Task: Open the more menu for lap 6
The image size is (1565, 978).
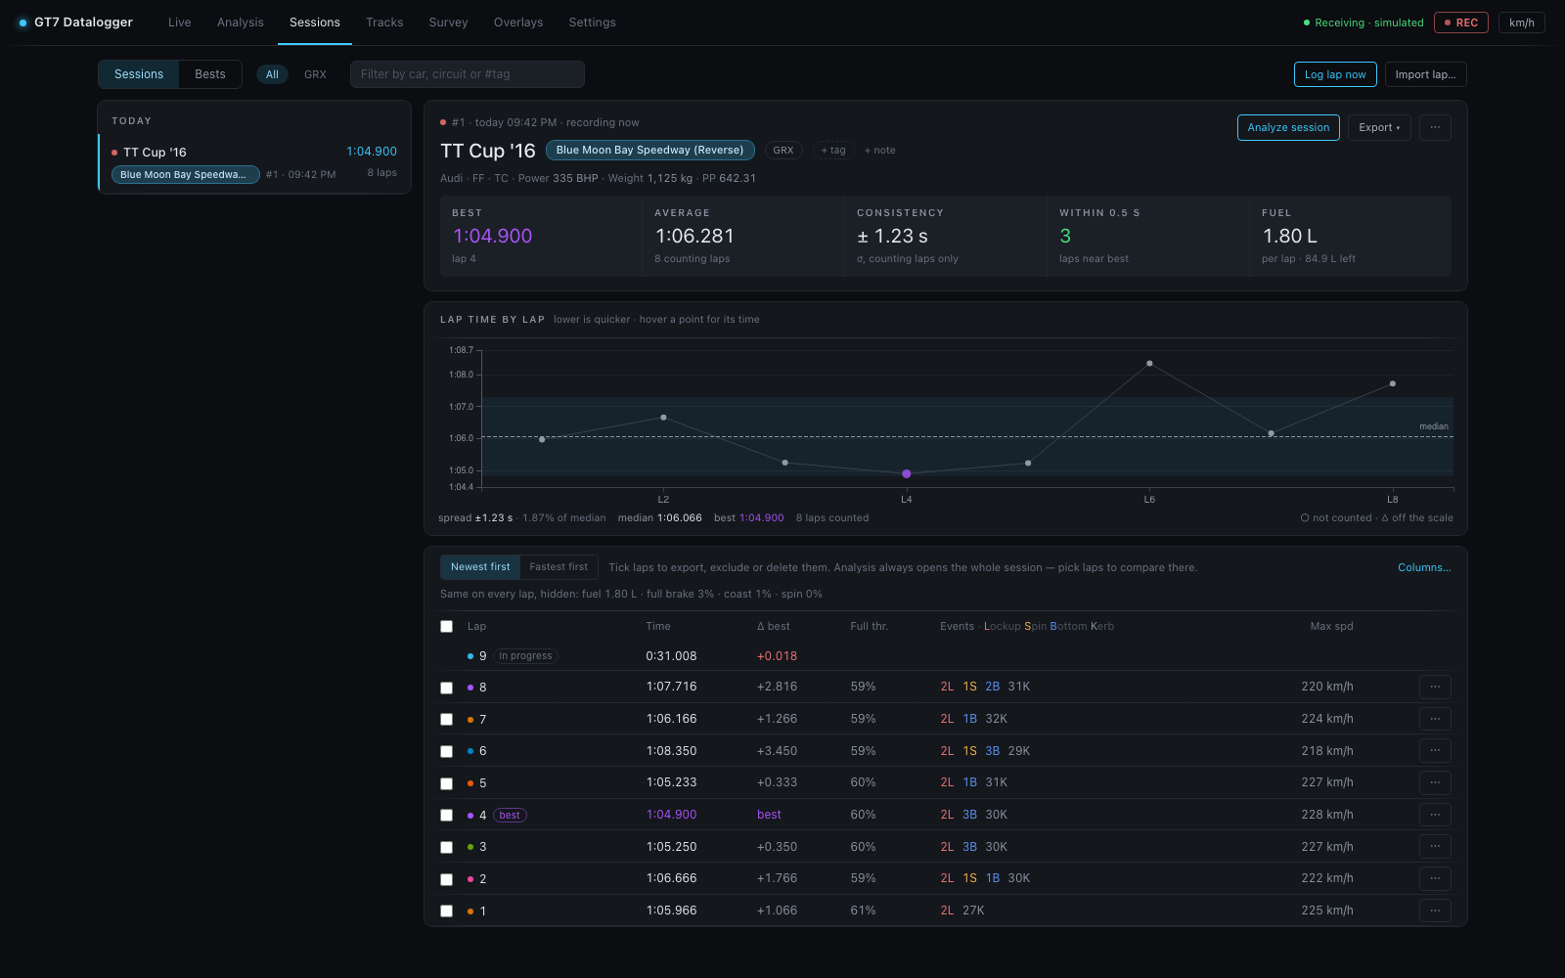Action: coord(1435,751)
